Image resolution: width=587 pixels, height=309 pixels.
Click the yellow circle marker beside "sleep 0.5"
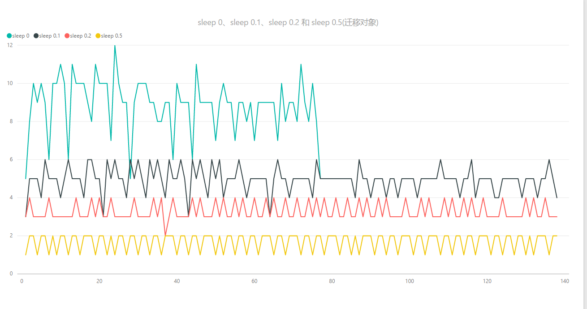pyautogui.click(x=98, y=35)
